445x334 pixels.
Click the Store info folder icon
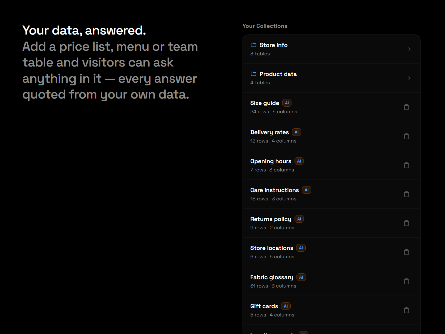click(x=253, y=45)
